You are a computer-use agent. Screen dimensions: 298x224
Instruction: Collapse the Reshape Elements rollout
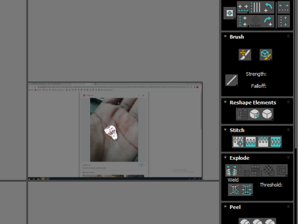pos(225,102)
